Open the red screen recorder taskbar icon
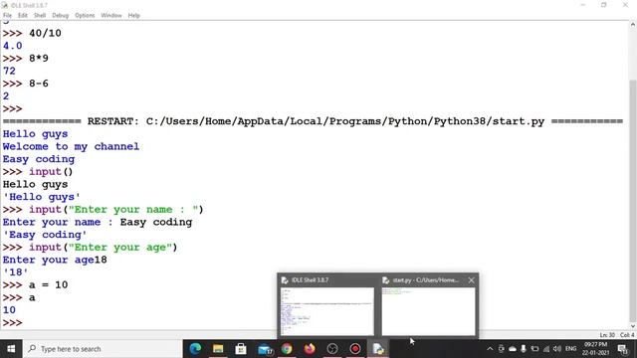This screenshot has width=637, height=358. click(355, 349)
